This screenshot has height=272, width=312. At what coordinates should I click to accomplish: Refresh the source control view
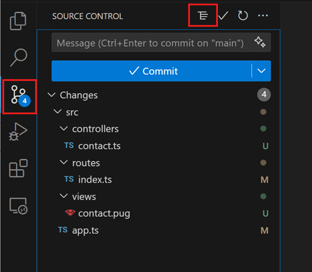(243, 15)
